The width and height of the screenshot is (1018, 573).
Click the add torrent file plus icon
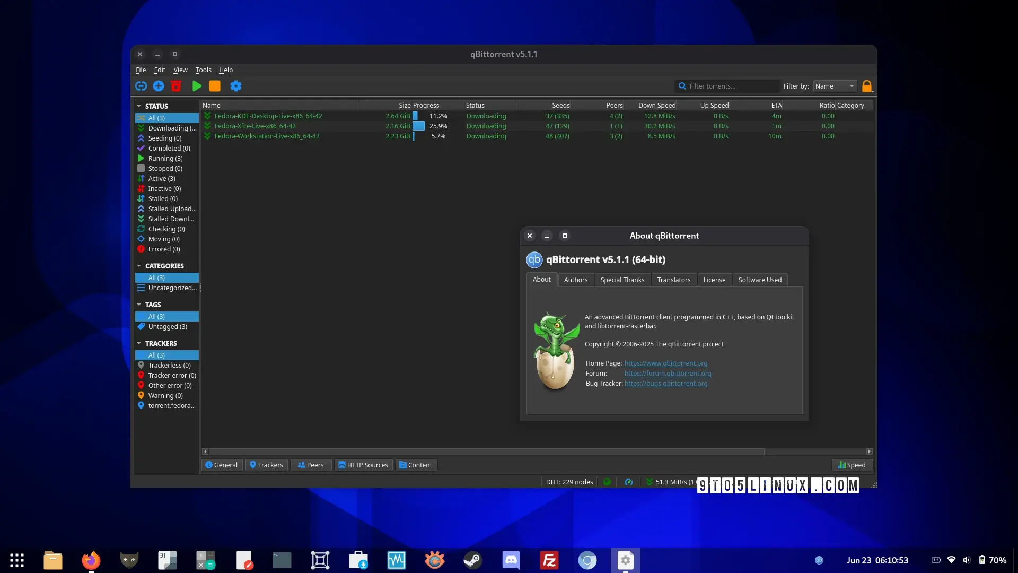click(x=159, y=86)
